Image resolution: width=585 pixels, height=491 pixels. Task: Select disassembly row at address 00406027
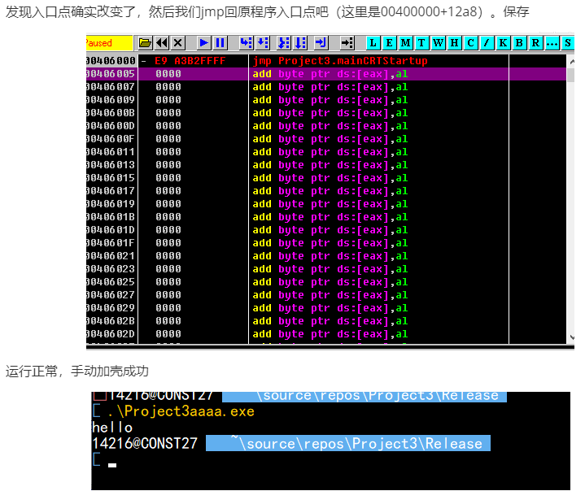pyautogui.click(x=326, y=295)
